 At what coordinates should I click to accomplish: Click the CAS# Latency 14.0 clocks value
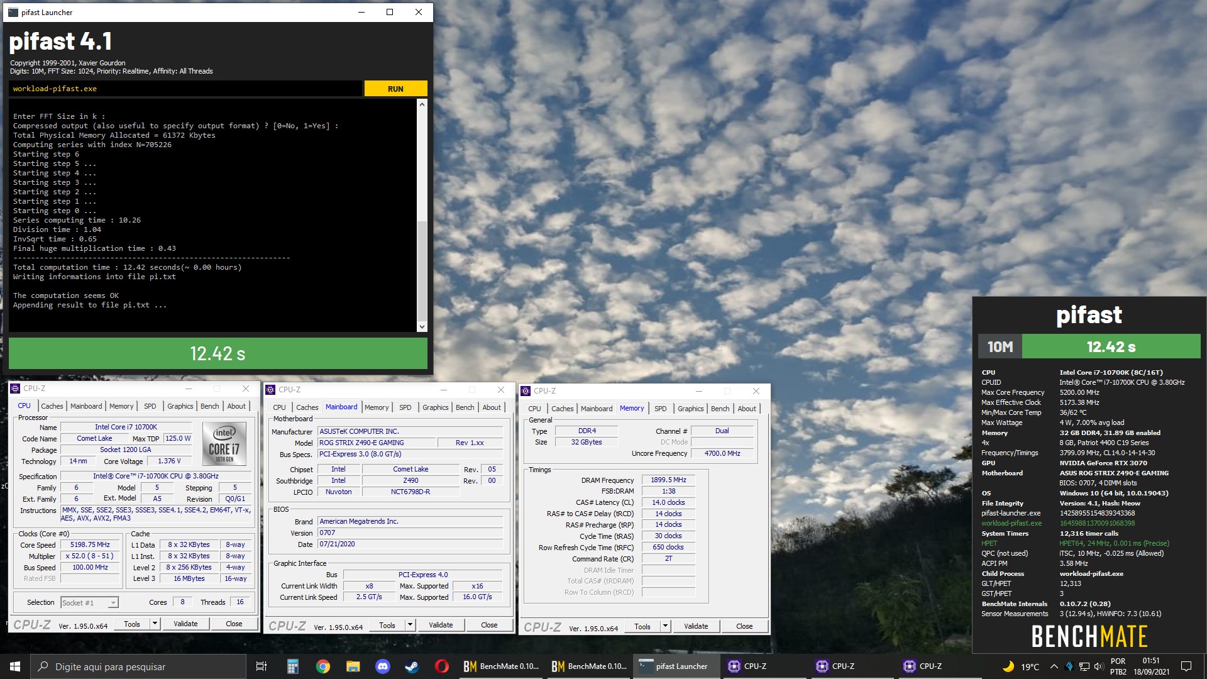668,502
